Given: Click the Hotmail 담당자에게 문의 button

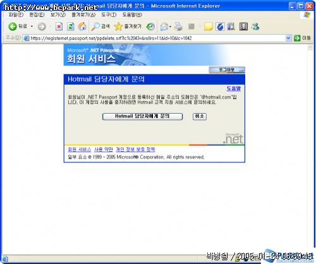Looking at the screenshot, I should tap(142, 116).
